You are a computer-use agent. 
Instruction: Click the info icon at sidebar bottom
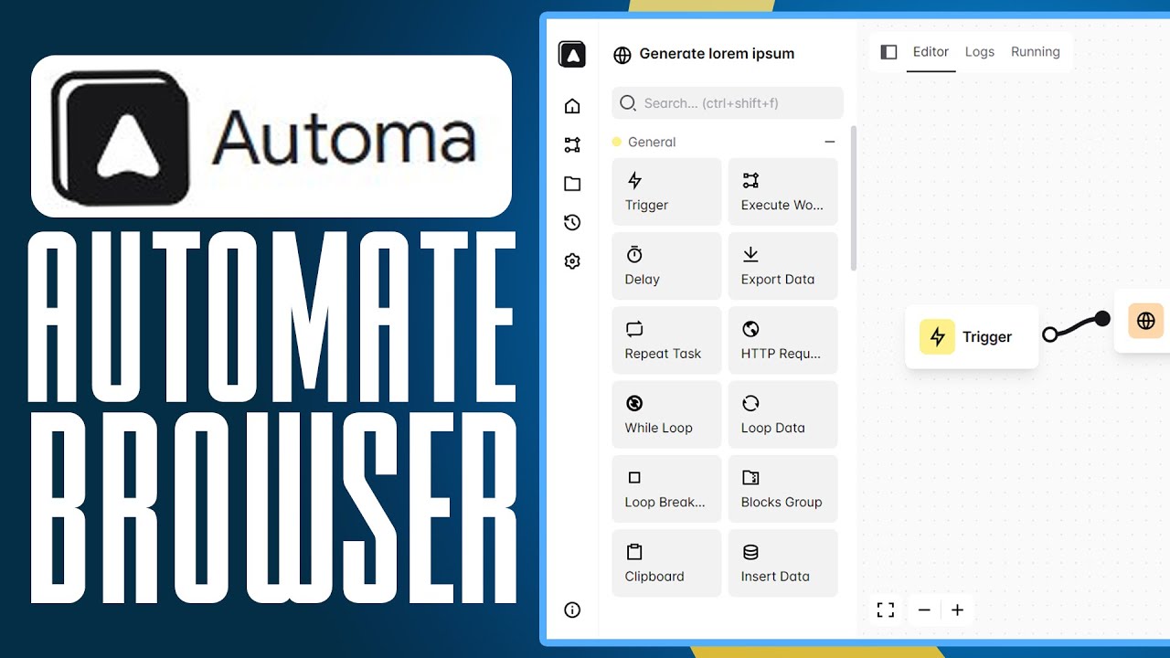click(x=572, y=610)
